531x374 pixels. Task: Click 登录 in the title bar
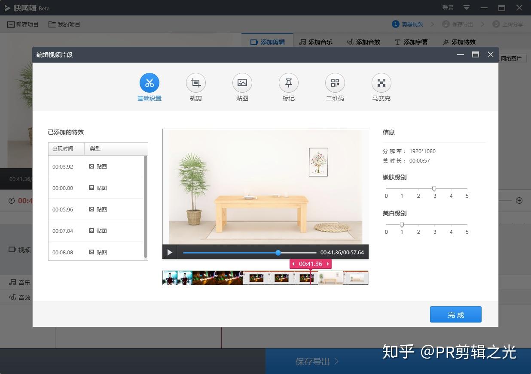click(x=448, y=8)
